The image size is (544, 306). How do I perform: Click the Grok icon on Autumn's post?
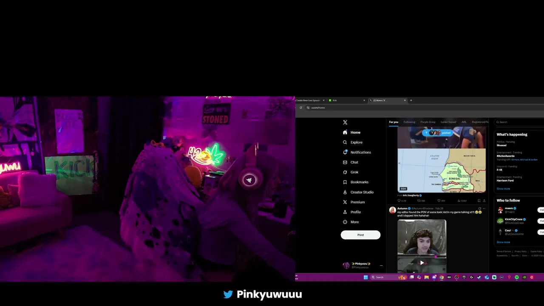pyautogui.click(x=480, y=208)
